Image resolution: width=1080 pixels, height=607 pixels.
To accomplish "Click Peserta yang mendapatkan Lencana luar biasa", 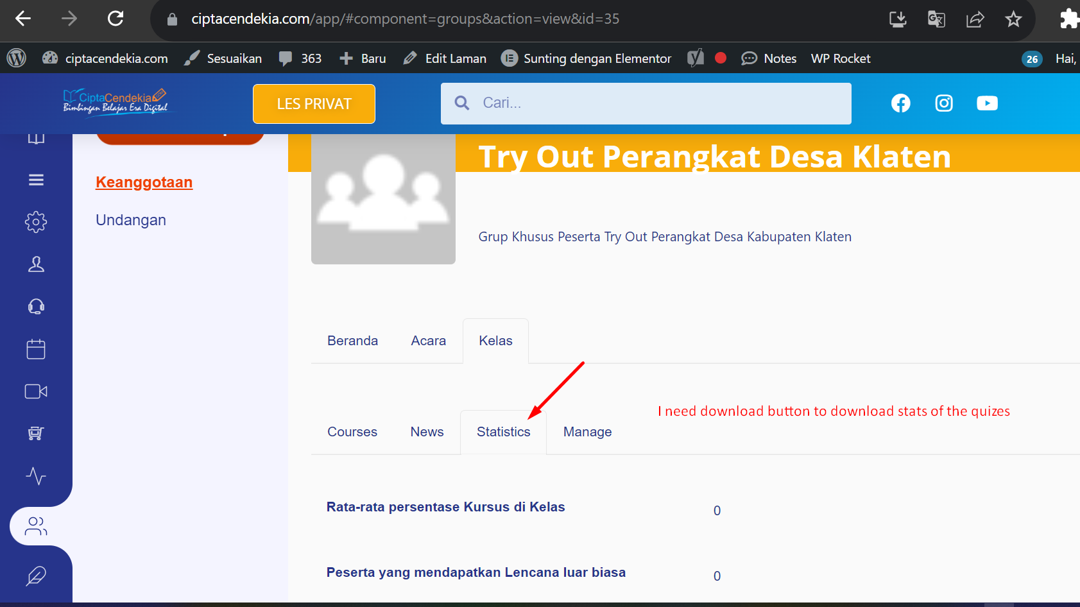I will [476, 572].
